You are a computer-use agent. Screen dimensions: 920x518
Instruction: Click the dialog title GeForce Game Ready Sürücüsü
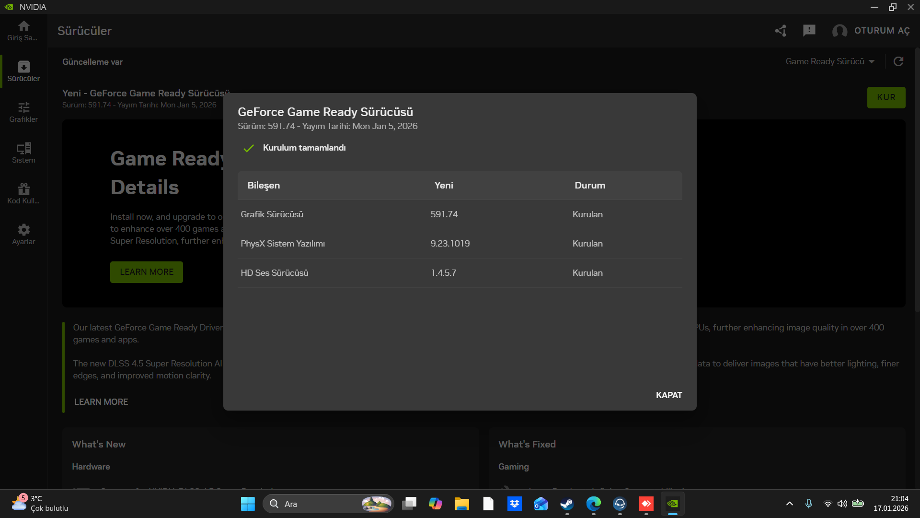[x=325, y=112]
